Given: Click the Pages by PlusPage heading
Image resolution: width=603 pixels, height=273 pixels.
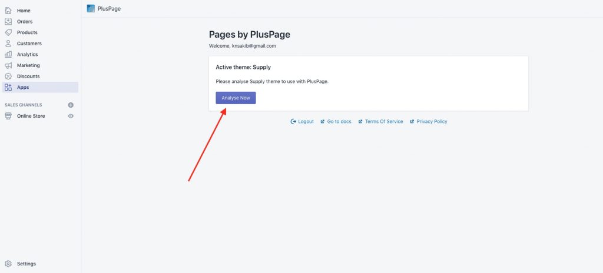Looking at the screenshot, I should pyautogui.click(x=250, y=34).
